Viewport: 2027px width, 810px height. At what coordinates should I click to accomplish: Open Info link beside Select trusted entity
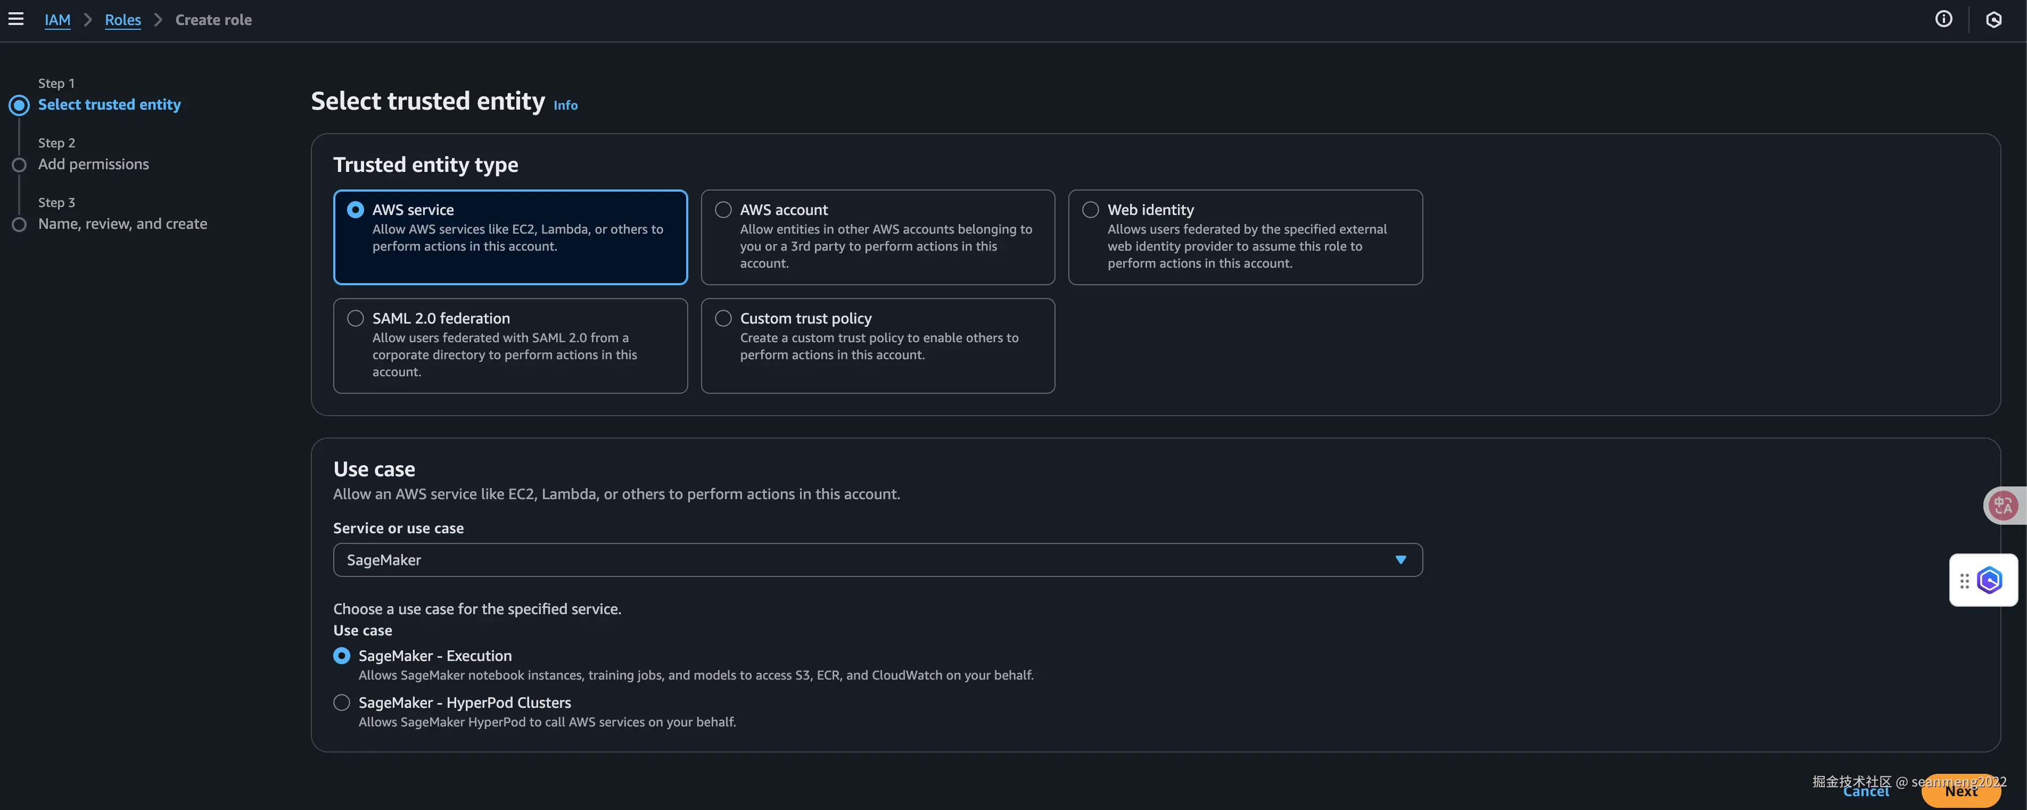tap(565, 105)
